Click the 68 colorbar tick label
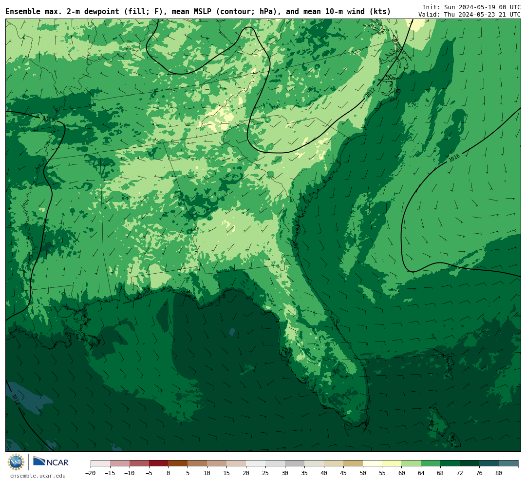The width and height of the screenshot is (526, 482). pyautogui.click(x=440, y=473)
